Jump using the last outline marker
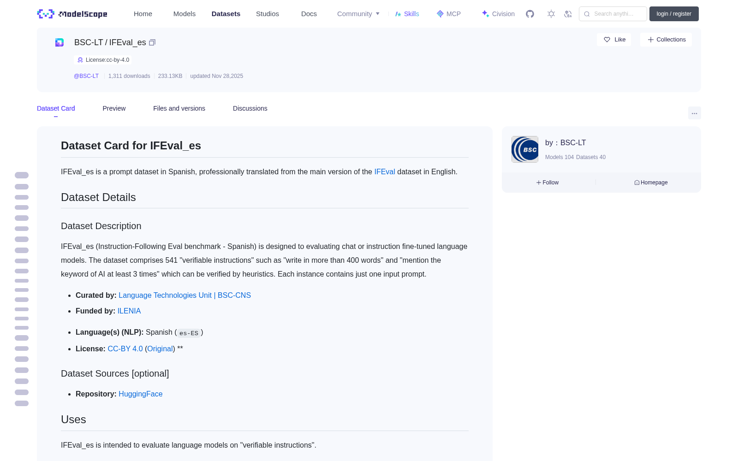 click(x=22, y=403)
